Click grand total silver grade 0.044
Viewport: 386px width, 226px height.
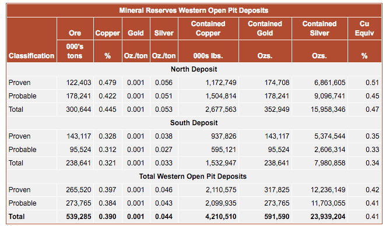pos(164,217)
